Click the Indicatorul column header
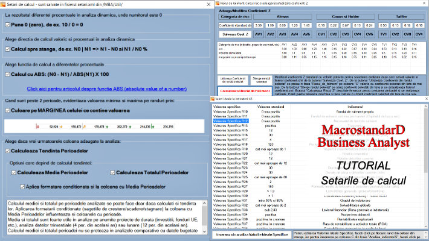429x241 pixels. point(355,107)
